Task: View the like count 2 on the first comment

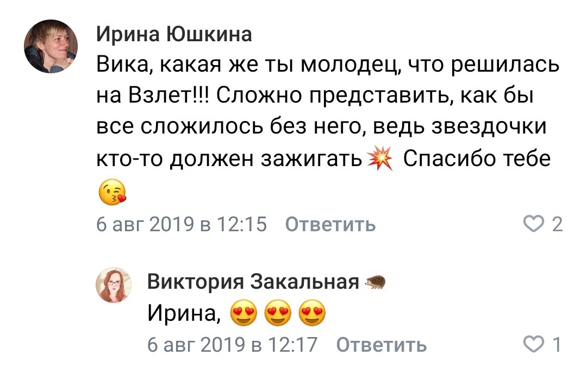Action: pos(557,224)
